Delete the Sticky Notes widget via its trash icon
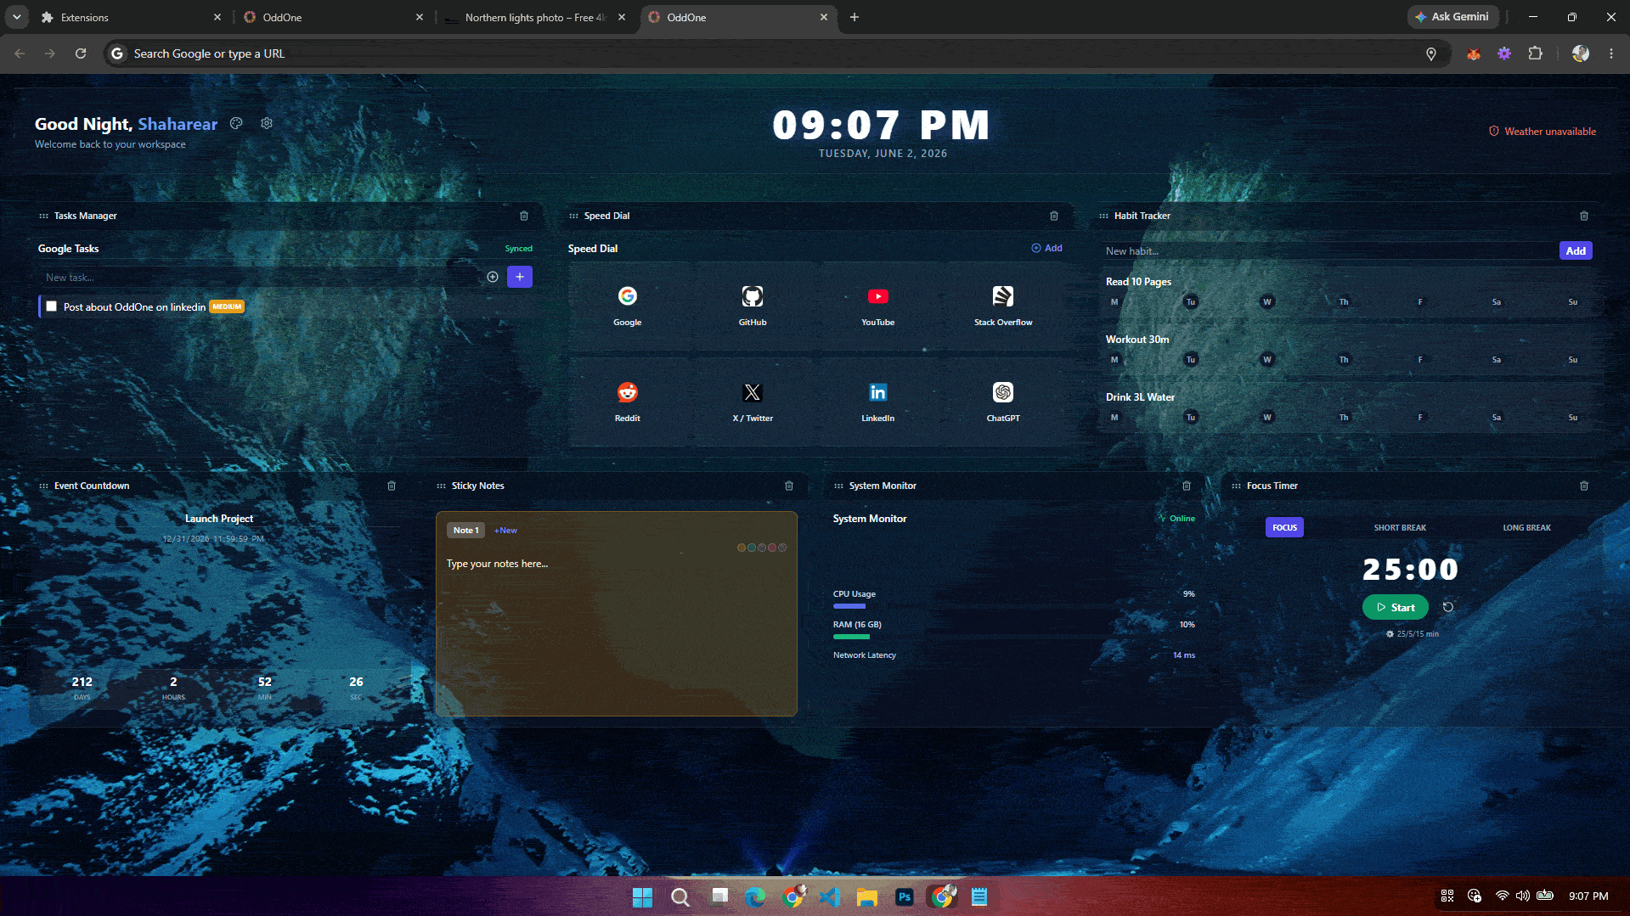1630x916 pixels. point(789,486)
